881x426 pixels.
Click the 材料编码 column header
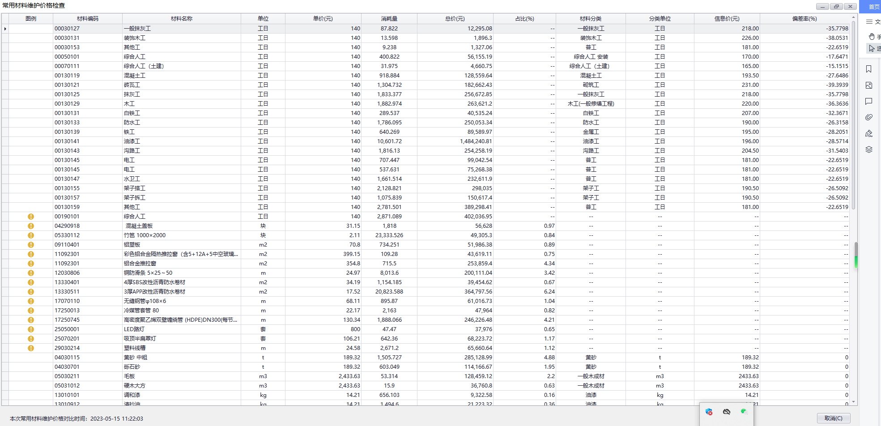coord(88,19)
